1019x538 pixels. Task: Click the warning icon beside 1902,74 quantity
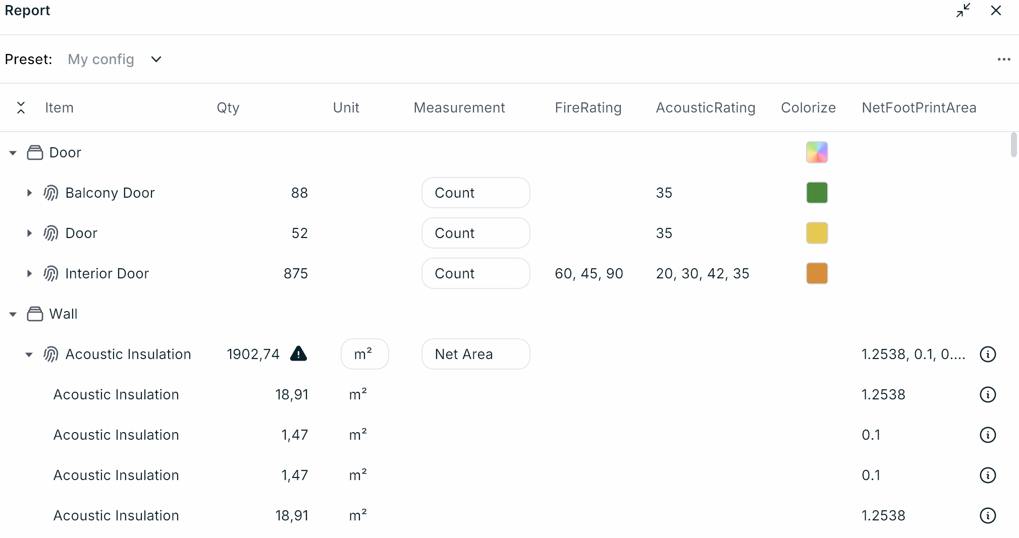coord(298,354)
